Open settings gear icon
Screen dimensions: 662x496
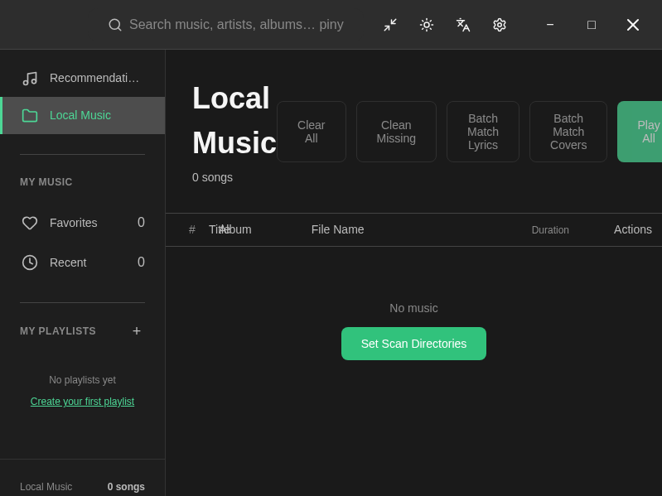pos(500,25)
